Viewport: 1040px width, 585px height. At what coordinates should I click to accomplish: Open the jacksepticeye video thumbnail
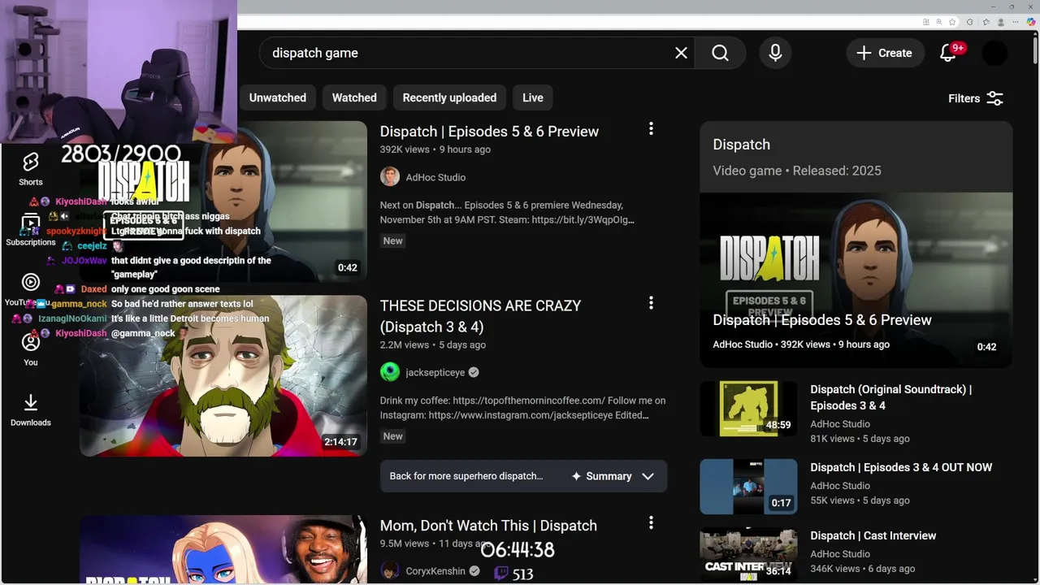pos(223,375)
